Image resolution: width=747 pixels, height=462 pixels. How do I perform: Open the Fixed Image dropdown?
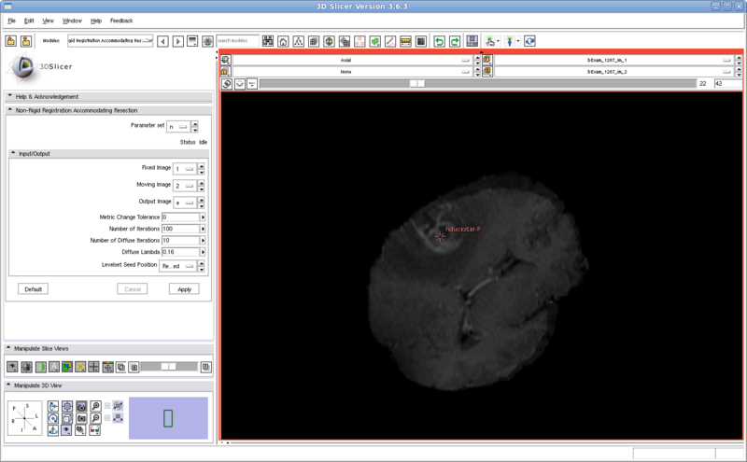185,168
